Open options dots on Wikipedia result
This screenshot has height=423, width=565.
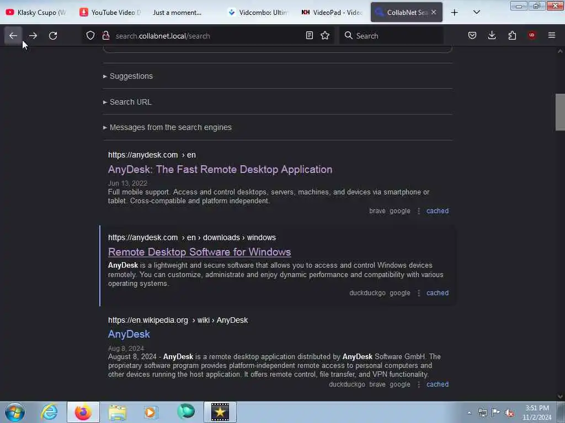tap(418, 384)
